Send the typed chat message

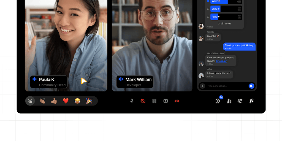(x=251, y=86)
